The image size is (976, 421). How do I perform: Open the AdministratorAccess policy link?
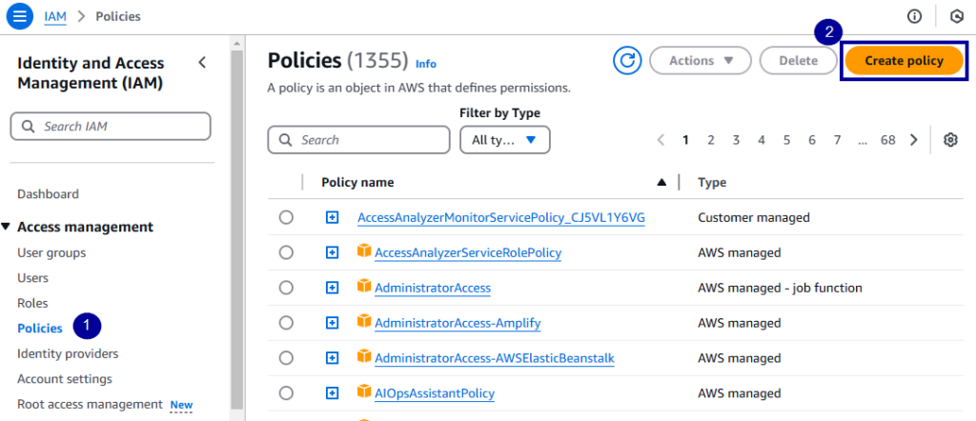coord(433,288)
